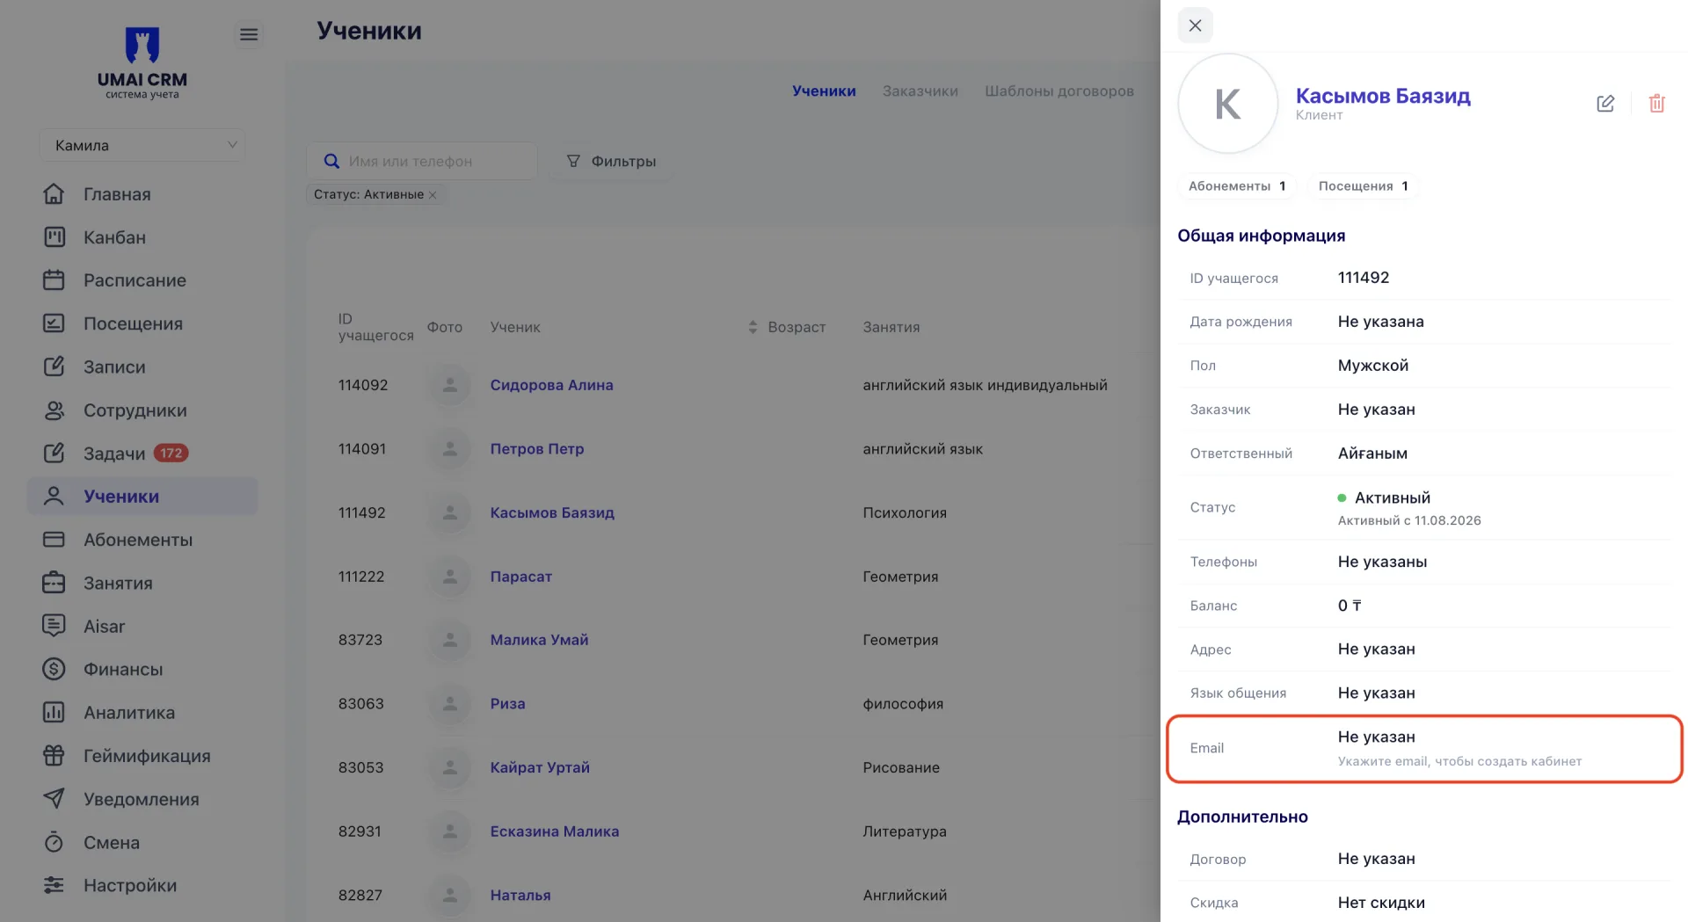The height and width of the screenshot is (922, 1688).
Task: Click the avatar icon of Петров Петр
Action: [449, 449]
